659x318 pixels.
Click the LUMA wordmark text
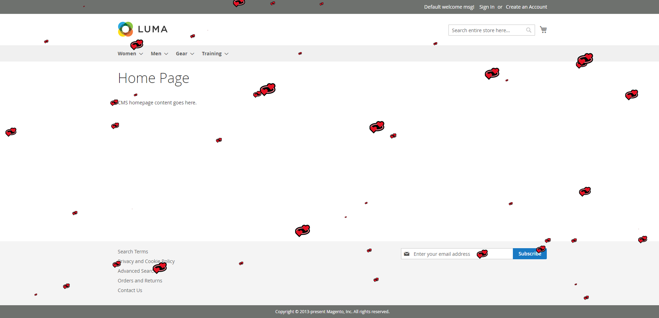(x=153, y=29)
